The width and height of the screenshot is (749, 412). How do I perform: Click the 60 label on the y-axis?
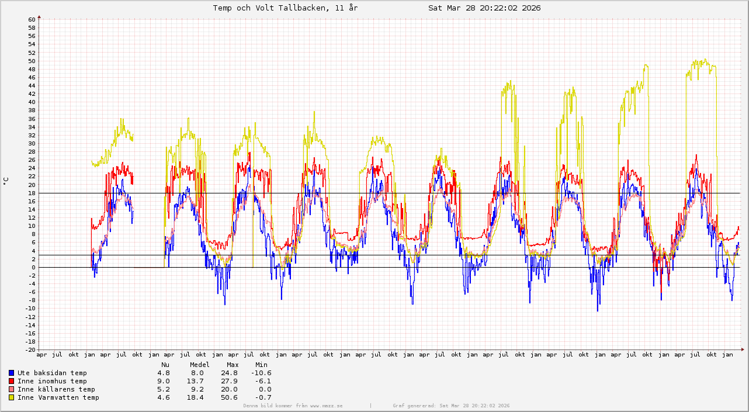click(32, 19)
